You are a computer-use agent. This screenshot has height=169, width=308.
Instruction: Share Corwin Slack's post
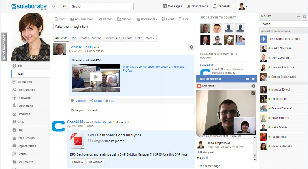click(96, 101)
